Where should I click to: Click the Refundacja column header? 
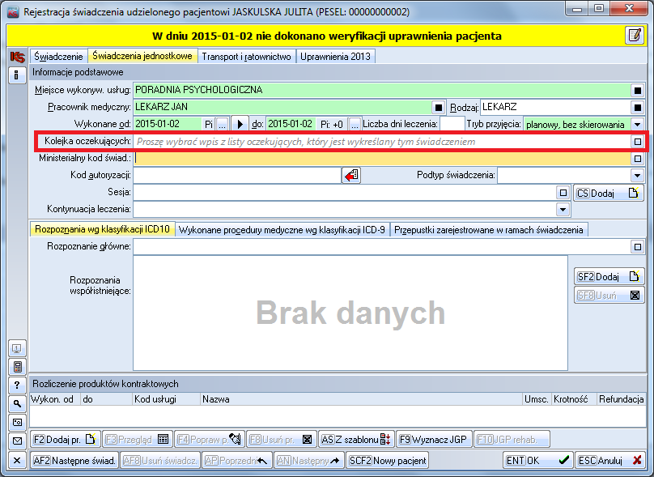pos(621,399)
